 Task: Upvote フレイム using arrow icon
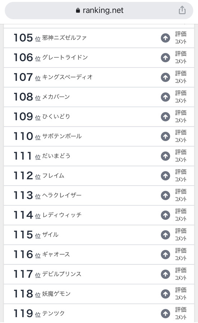(165, 176)
